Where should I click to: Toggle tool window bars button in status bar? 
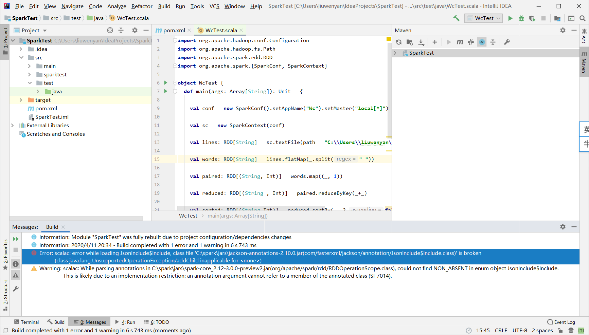[x=5, y=331]
